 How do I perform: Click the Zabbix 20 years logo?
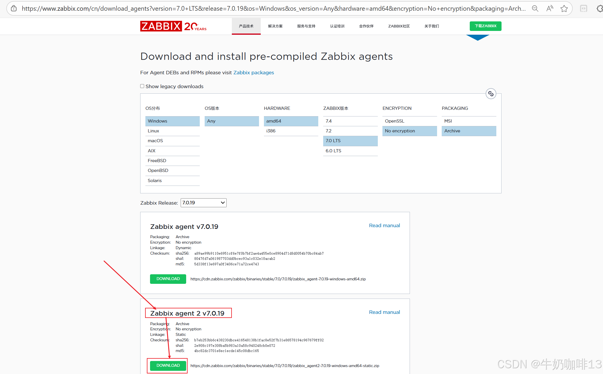[173, 26]
